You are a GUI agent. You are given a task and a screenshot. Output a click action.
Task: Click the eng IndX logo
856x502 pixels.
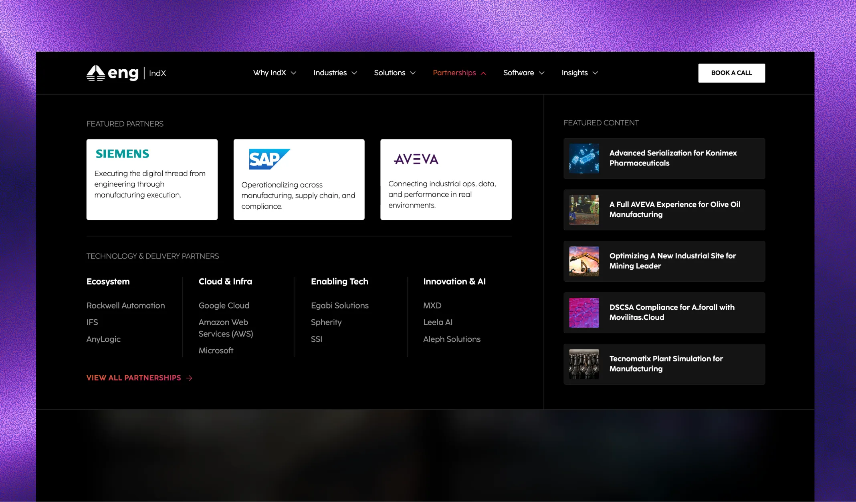coord(126,73)
